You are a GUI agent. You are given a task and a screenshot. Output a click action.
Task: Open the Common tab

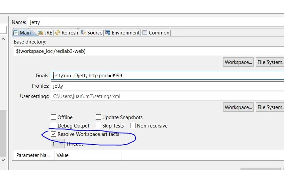[x=156, y=32]
